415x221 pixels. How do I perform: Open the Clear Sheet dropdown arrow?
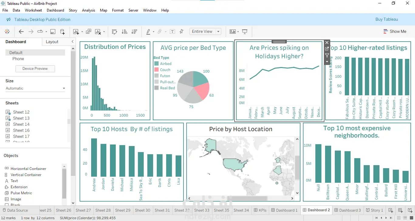tap(104, 32)
